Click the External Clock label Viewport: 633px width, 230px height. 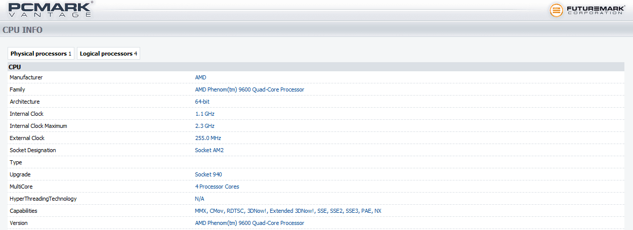[x=27, y=138]
